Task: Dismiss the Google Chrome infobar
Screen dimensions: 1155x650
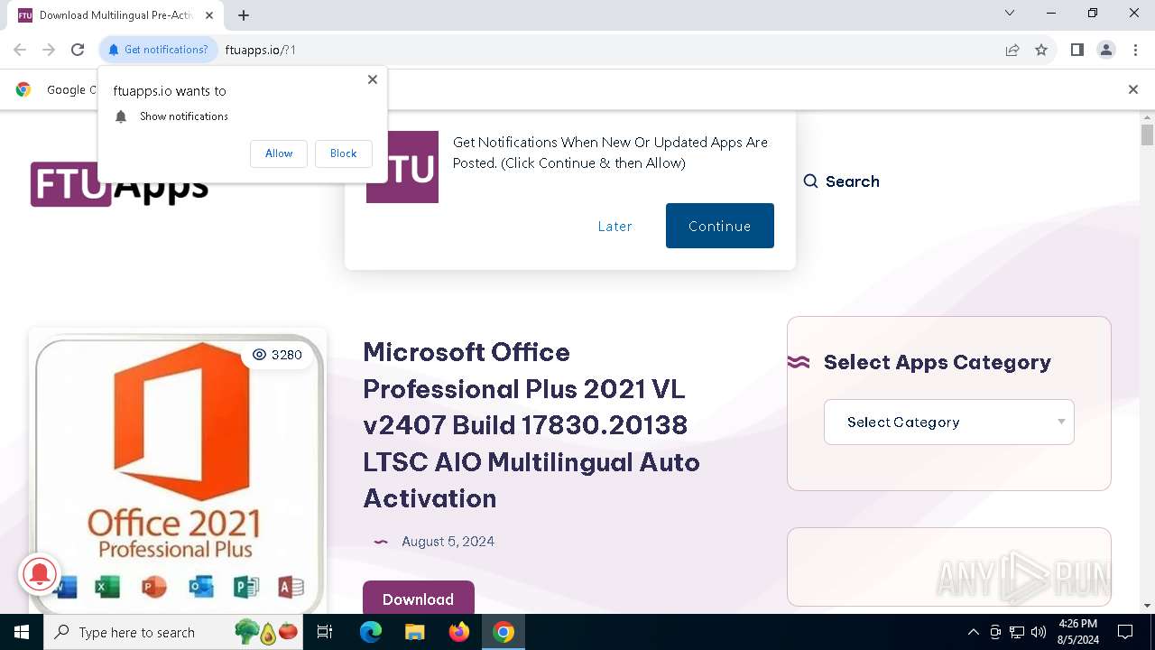Action: pos(1133,89)
